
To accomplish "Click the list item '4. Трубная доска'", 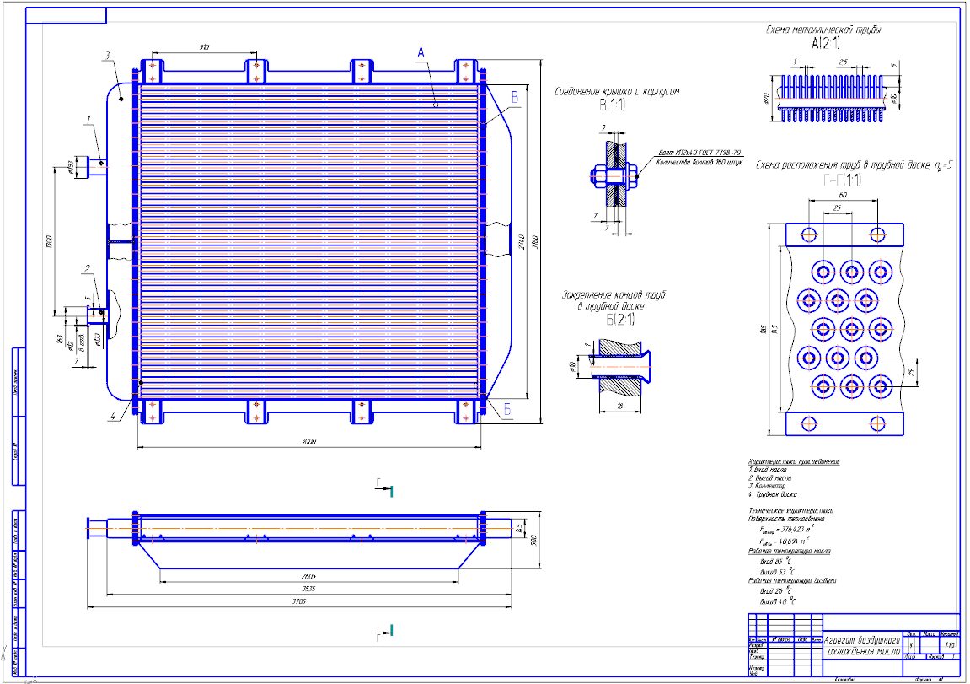I will pos(773,494).
